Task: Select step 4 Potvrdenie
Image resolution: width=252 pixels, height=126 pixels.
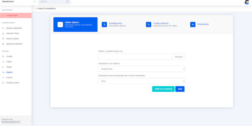Action: click(x=203, y=24)
